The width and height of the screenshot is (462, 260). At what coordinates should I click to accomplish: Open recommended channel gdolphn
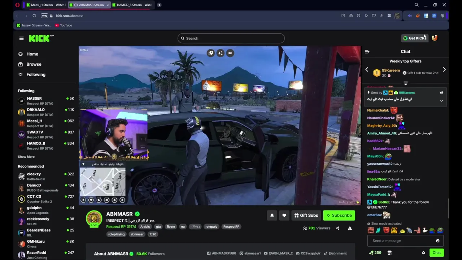[x=46, y=210]
